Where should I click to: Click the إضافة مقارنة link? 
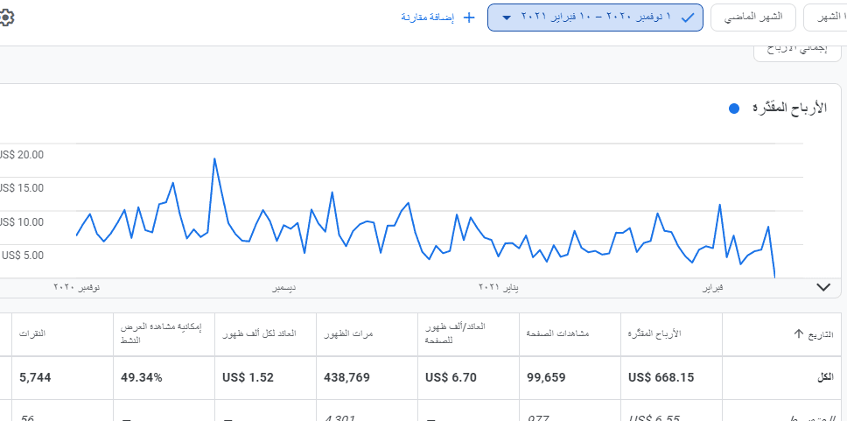click(x=427, y=18)
